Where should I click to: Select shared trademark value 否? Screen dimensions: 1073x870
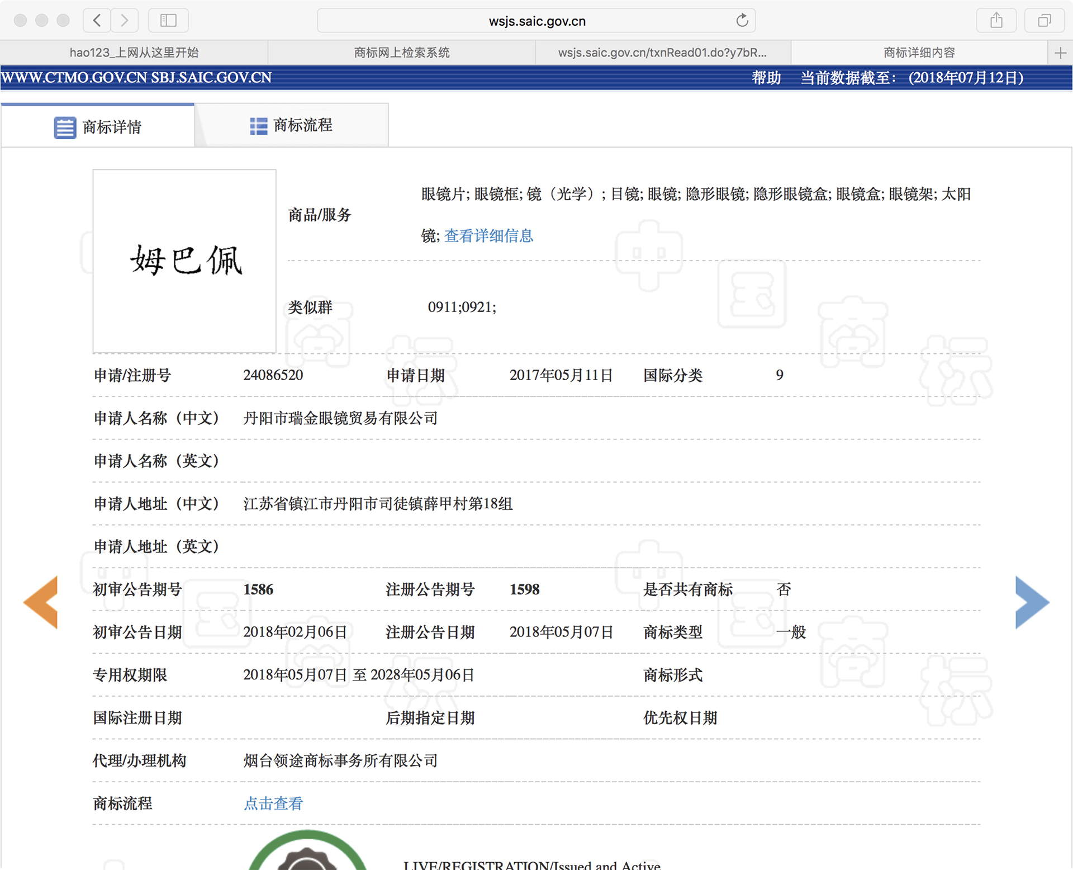click(784, 589)
